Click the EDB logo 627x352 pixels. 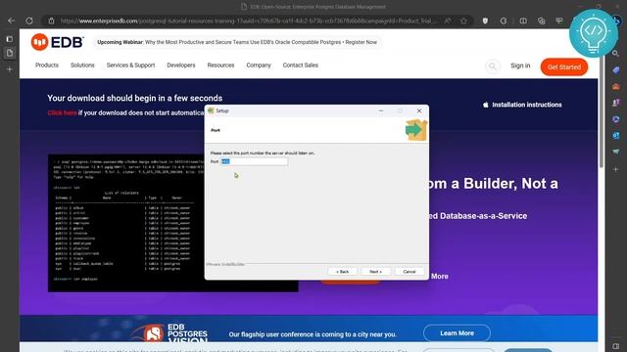click(58, 42)
